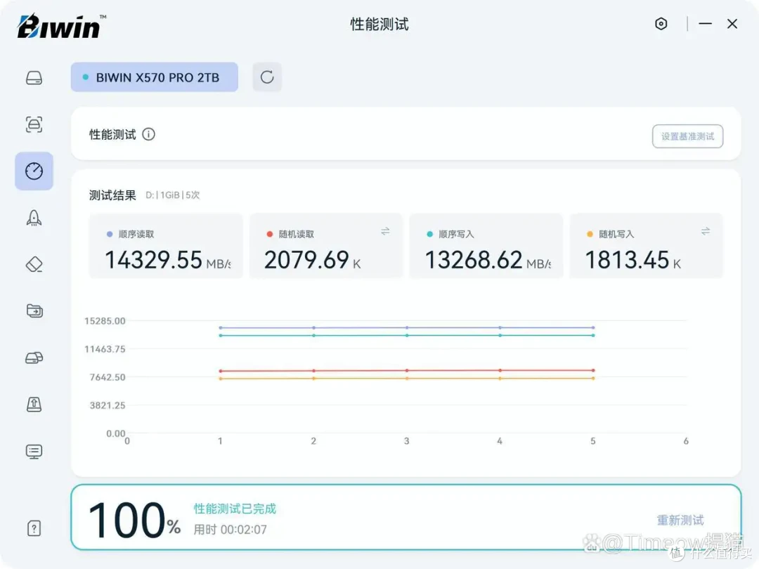
Task: Click the 顺序读取 14329.55 result card
Action: pyautogui.click(x=166, y=246)
